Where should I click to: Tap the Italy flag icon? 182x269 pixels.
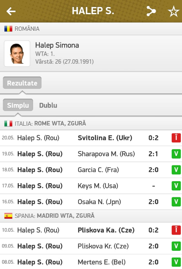(x=8, y=123)
